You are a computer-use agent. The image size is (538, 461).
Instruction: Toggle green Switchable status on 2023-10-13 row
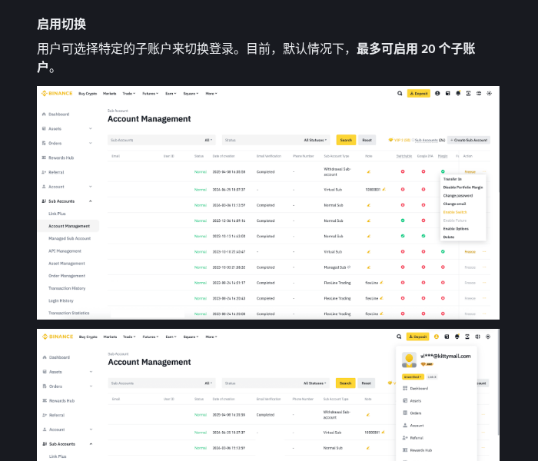tap(403, 236)
